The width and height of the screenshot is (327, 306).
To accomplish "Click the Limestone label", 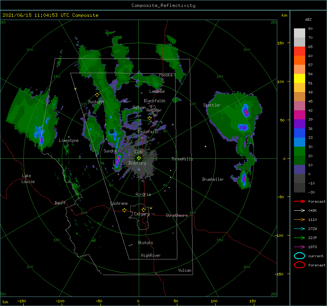I will click(x=69, y=140).
